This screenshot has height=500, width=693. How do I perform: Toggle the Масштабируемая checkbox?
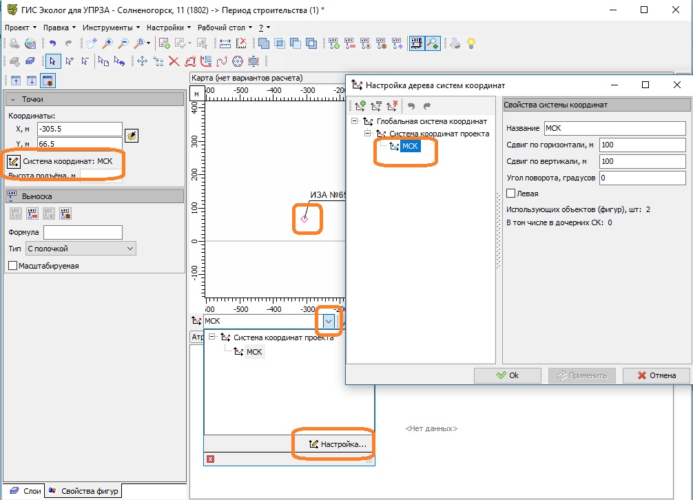[12, 265]
